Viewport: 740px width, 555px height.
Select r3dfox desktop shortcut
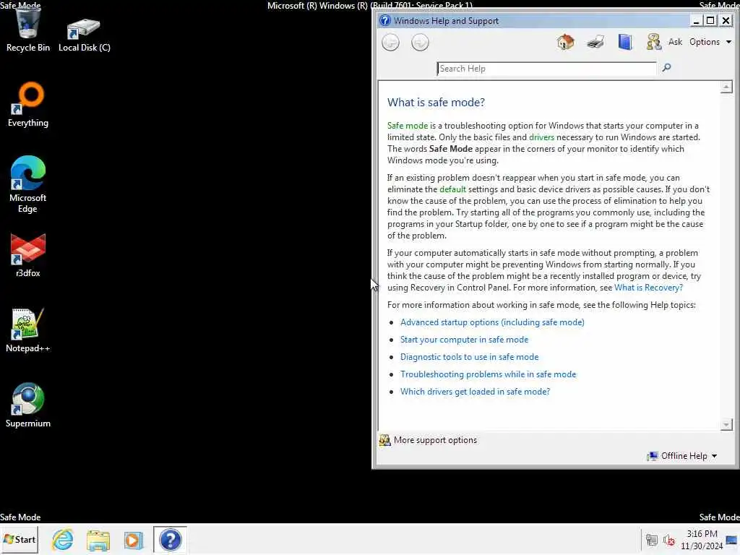[x=28, y=255]
